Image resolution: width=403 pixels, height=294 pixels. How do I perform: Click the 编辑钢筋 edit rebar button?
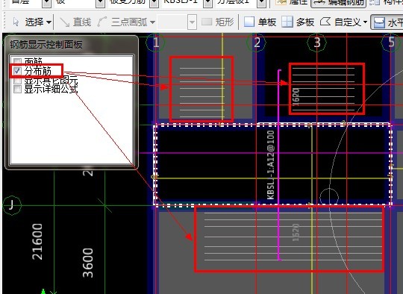(x=339, y=3)
